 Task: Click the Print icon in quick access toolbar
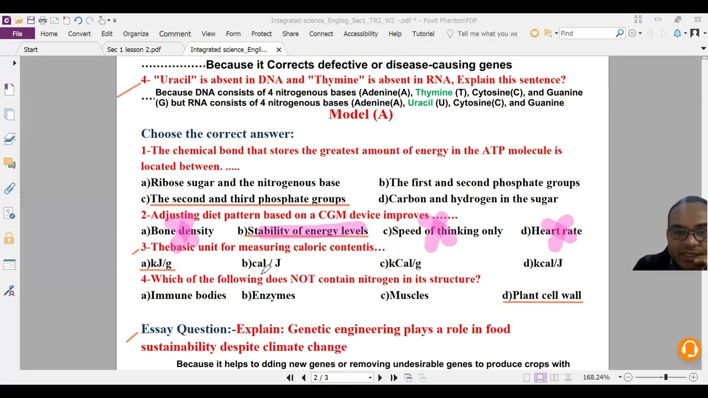tap(43, 20)
